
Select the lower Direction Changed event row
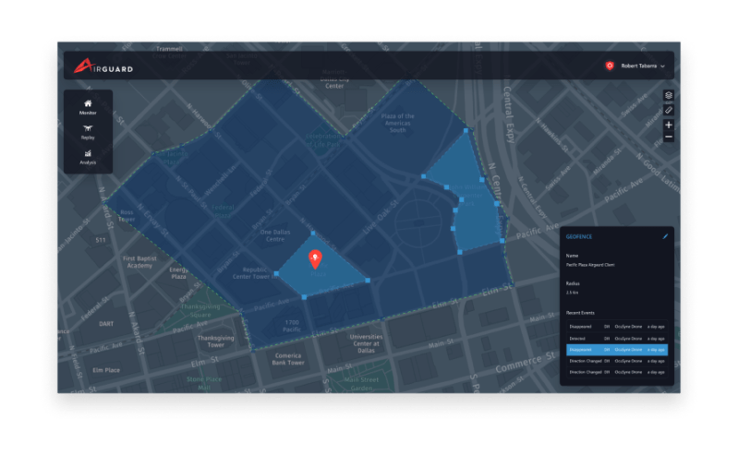click(x=617, y=372)
